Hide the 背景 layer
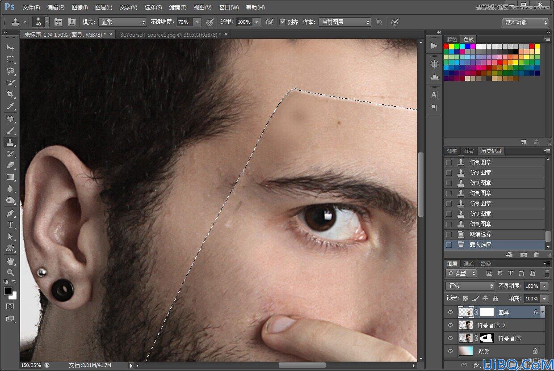 tap(450, 351)
